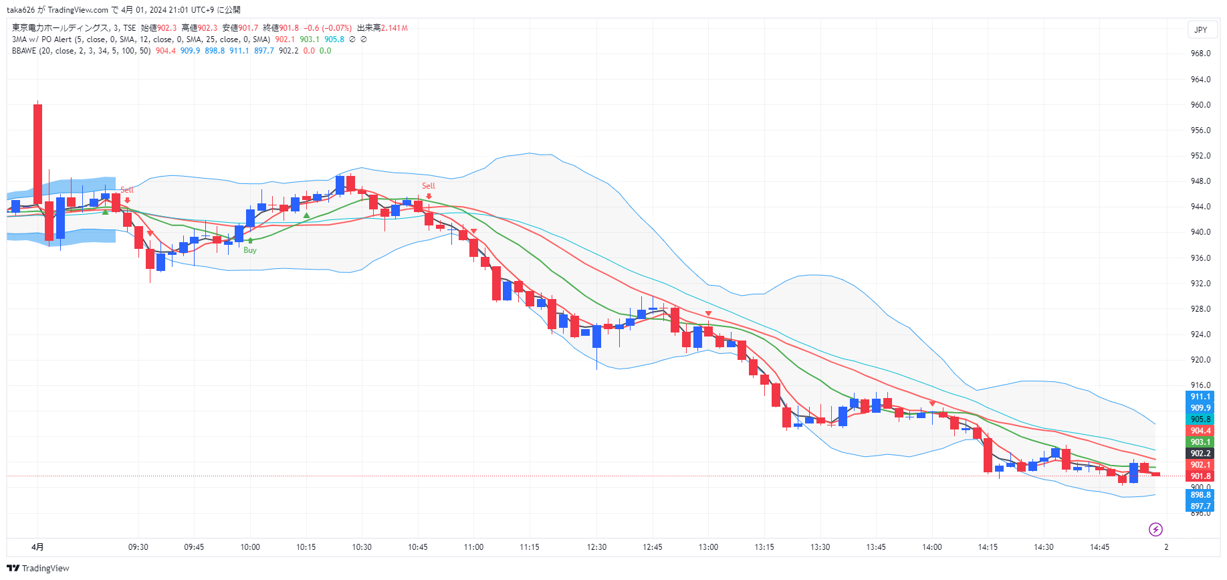Open the JPY currency selector
The image size is (1227, 580).
click(1201, 29)
